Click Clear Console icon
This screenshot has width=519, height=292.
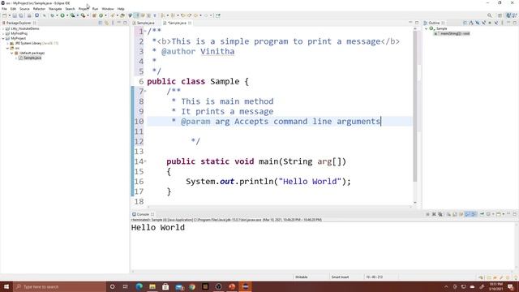[448, 214]
